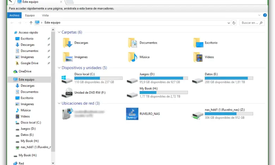Viewport: 275px width, 165px height.
Task: Go up one folder level with arrow
Action: (31, 23)
